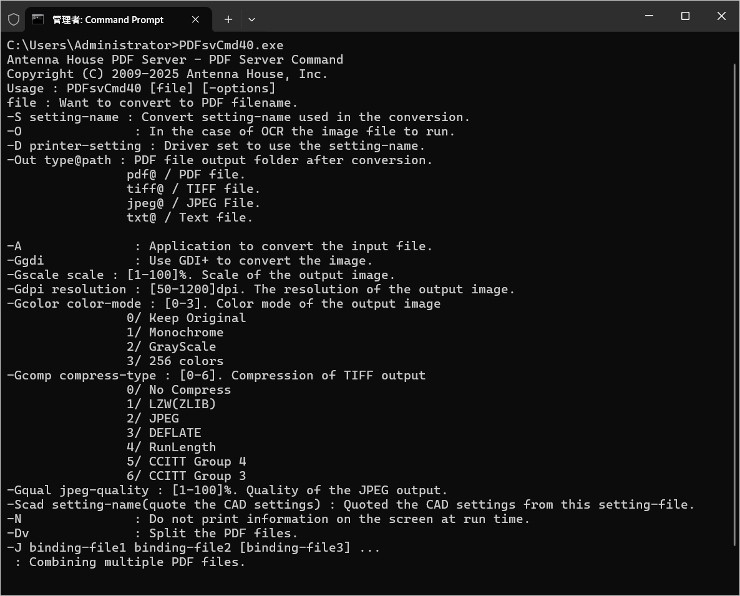Screen dimensions: 740x596
Task: Click the PDFsvCmd40.exe command text
Action: [x=231, y=46]
